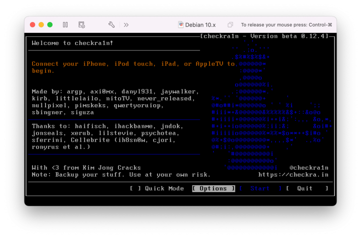Click the Start button
361x238 pixels.
pyautogui.click(x=260, y=189)
